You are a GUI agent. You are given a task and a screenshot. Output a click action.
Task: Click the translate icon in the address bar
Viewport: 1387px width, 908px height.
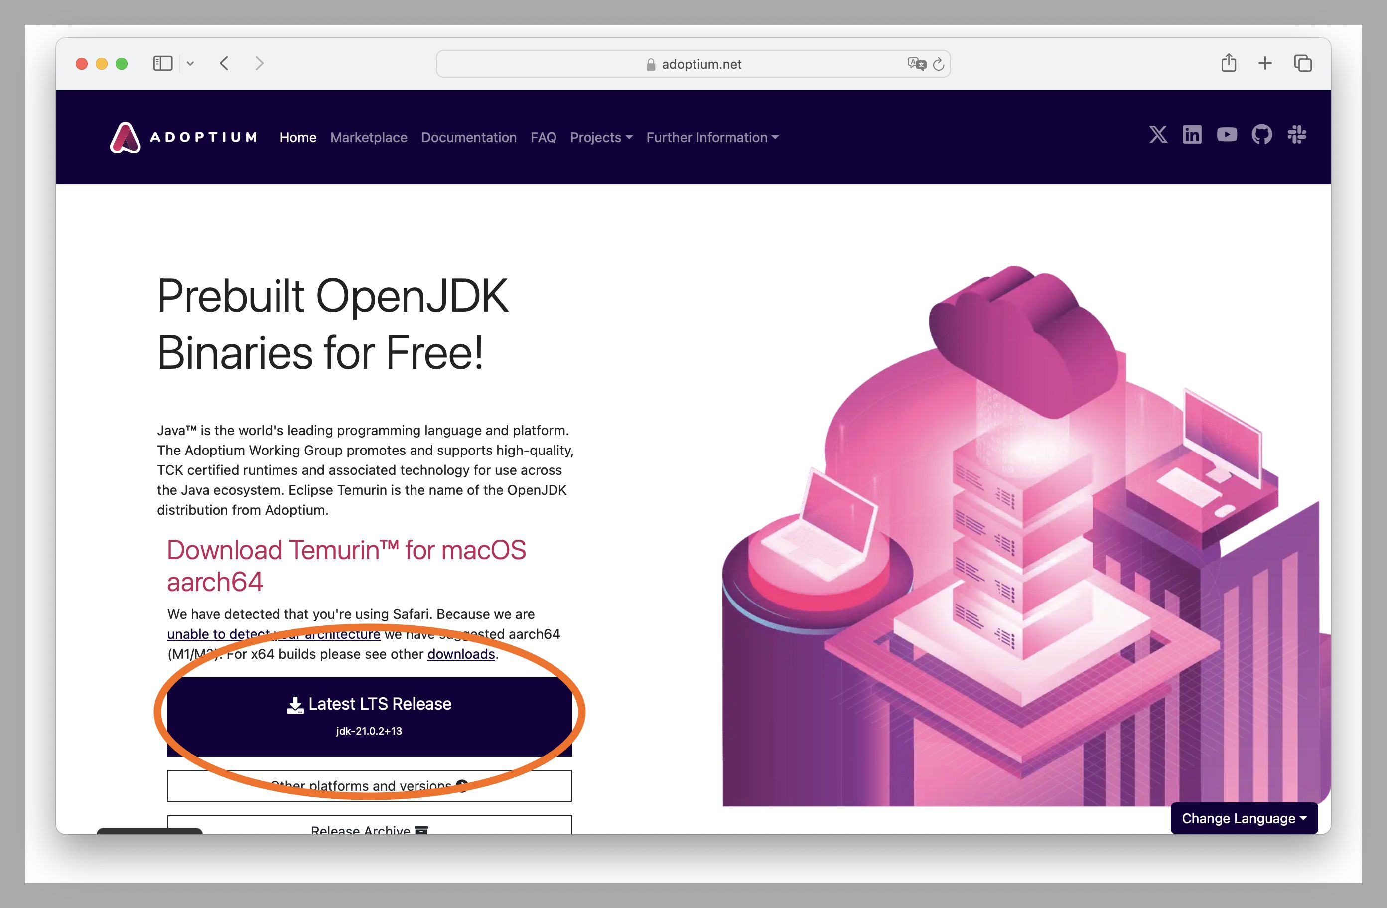point(916,63)
